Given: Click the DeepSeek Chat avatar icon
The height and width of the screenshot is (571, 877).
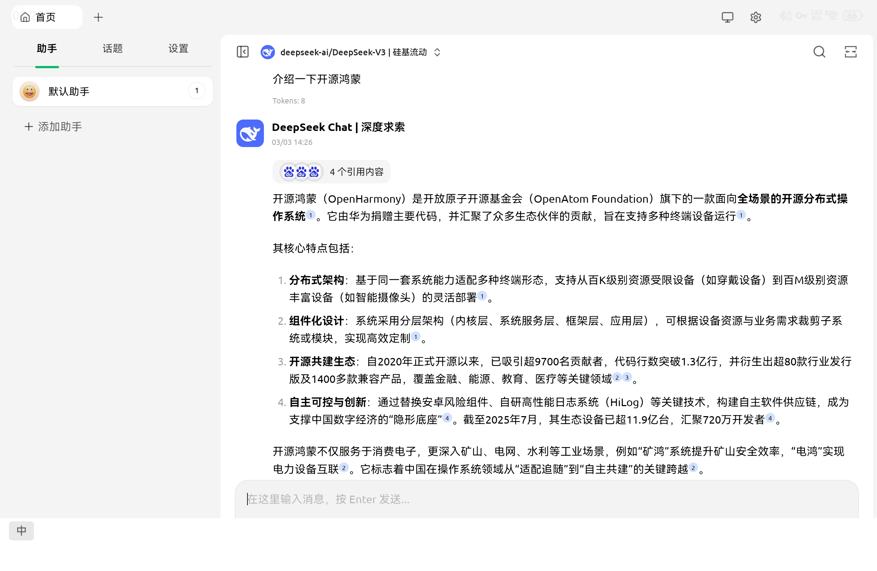Looking at the screenshot, I should pyautogui.click(x=250, y=133).
